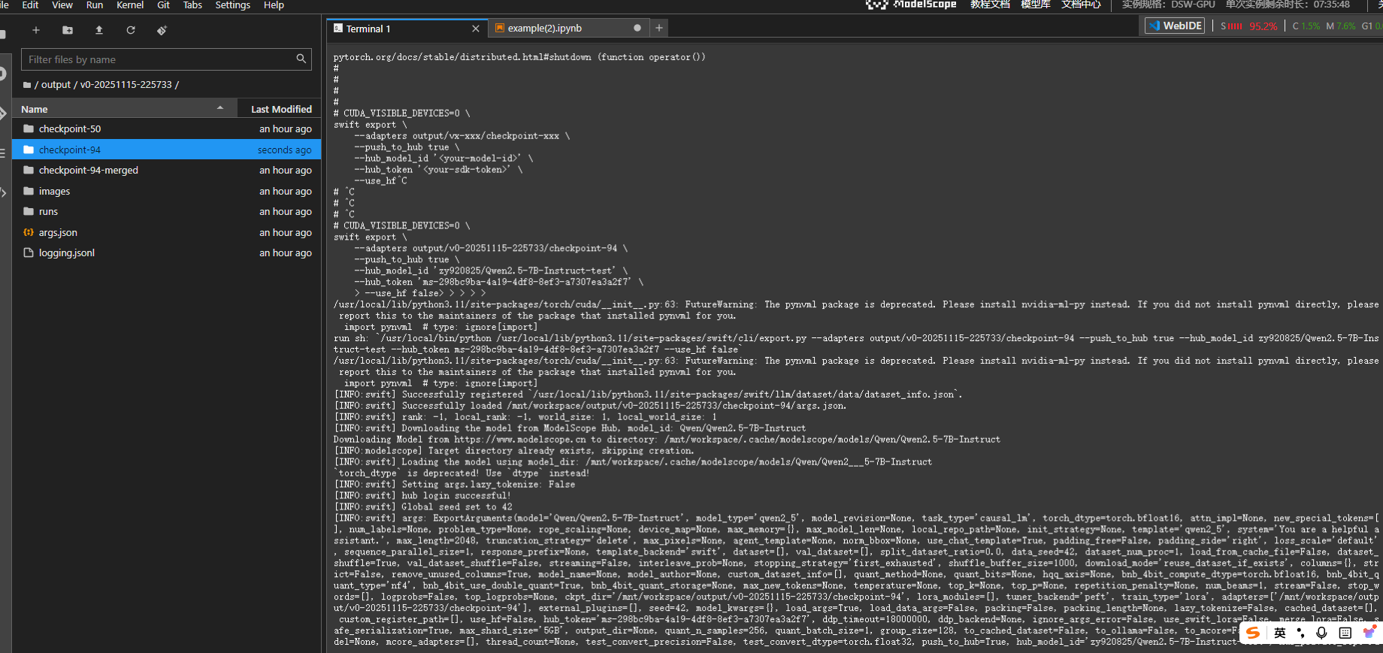Image resolution: width=1383 pixels, height=653 pixels.
Task: Open the Tabs menu
Action: (192, 5)
